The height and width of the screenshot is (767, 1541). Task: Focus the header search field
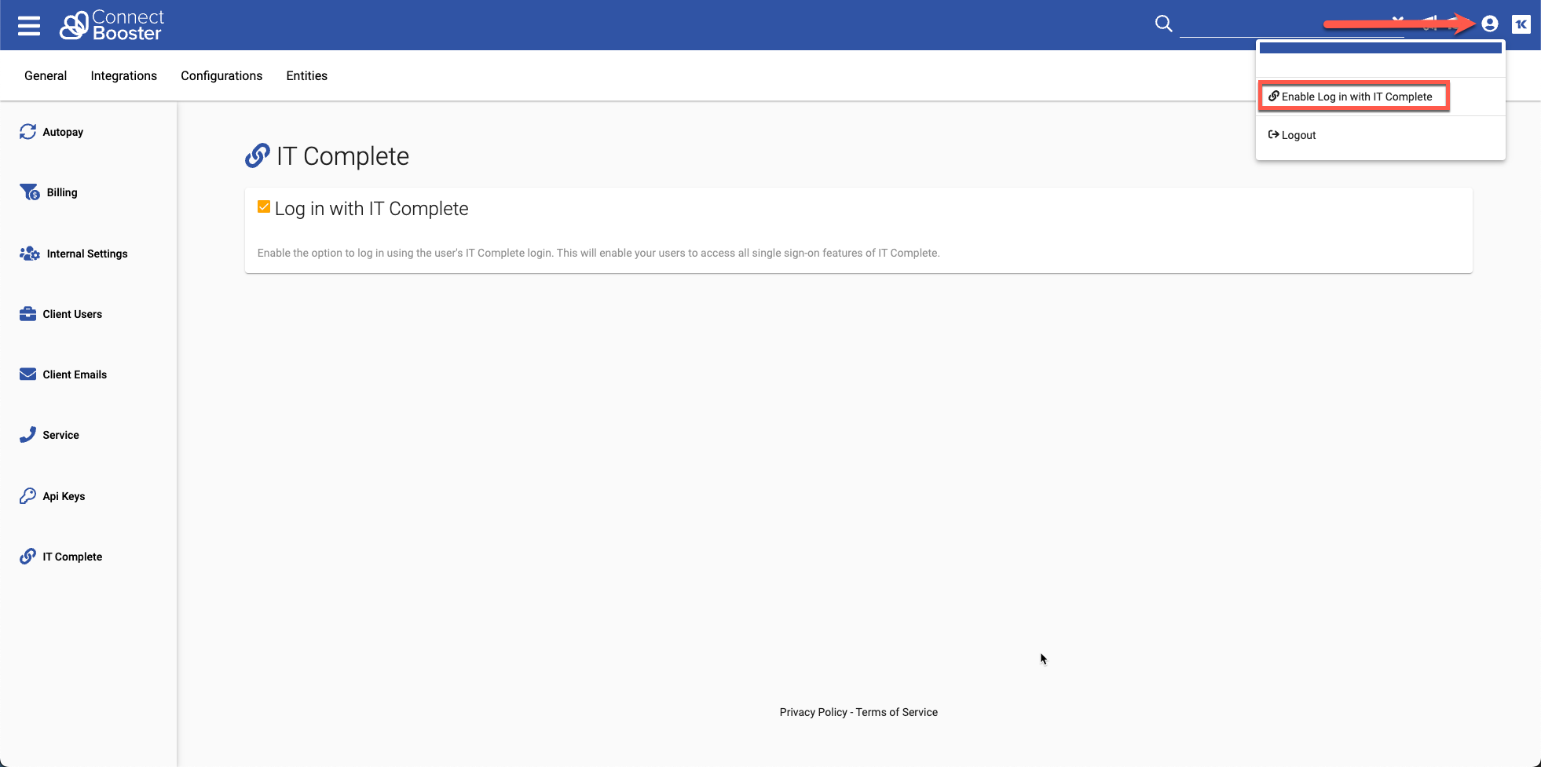pyautogui.click(x=1292, y=24)
